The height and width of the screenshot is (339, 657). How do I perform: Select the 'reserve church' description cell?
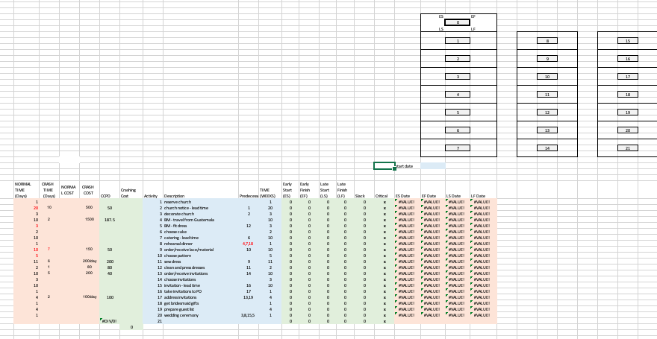click(201, 202)
